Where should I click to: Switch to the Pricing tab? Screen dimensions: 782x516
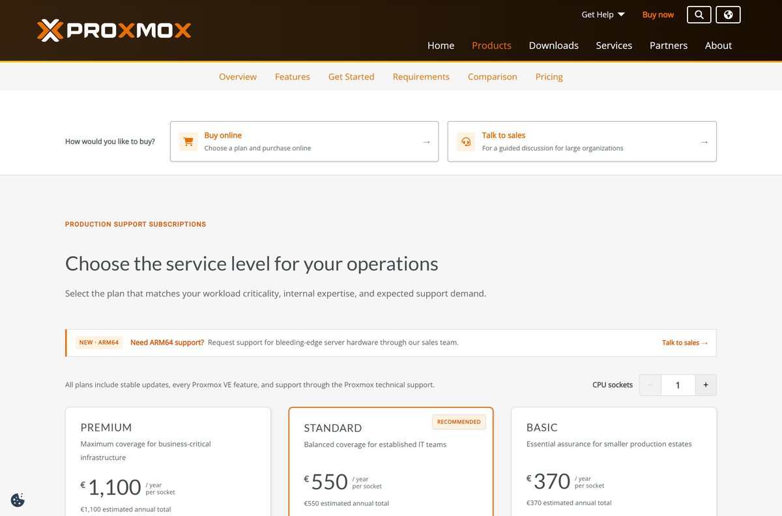(x=549, y=77)
